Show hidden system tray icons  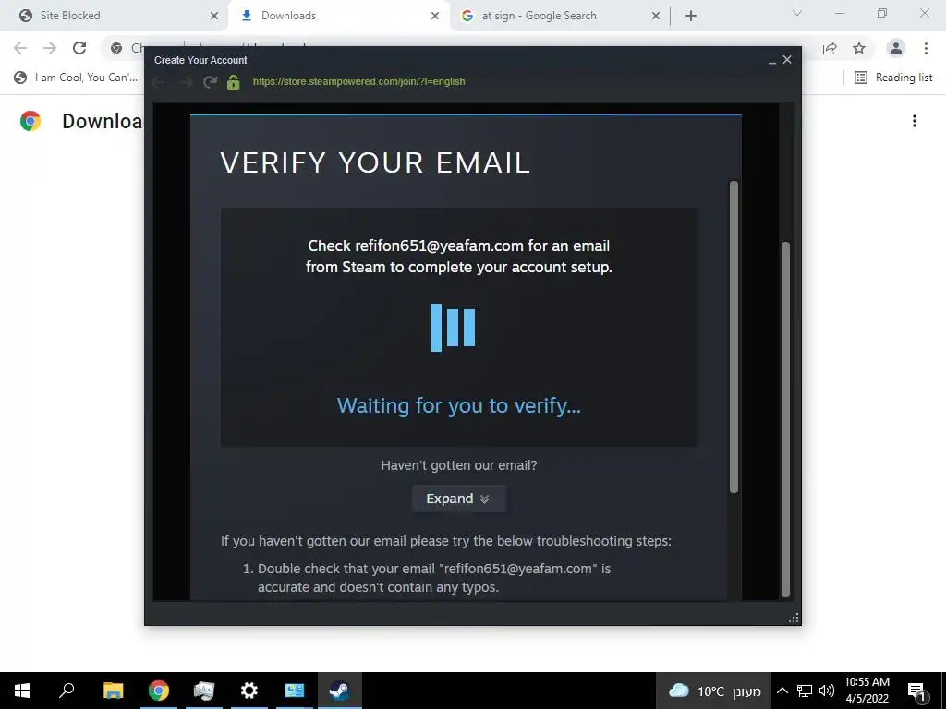pyautogui.click(x=782, y=691)
